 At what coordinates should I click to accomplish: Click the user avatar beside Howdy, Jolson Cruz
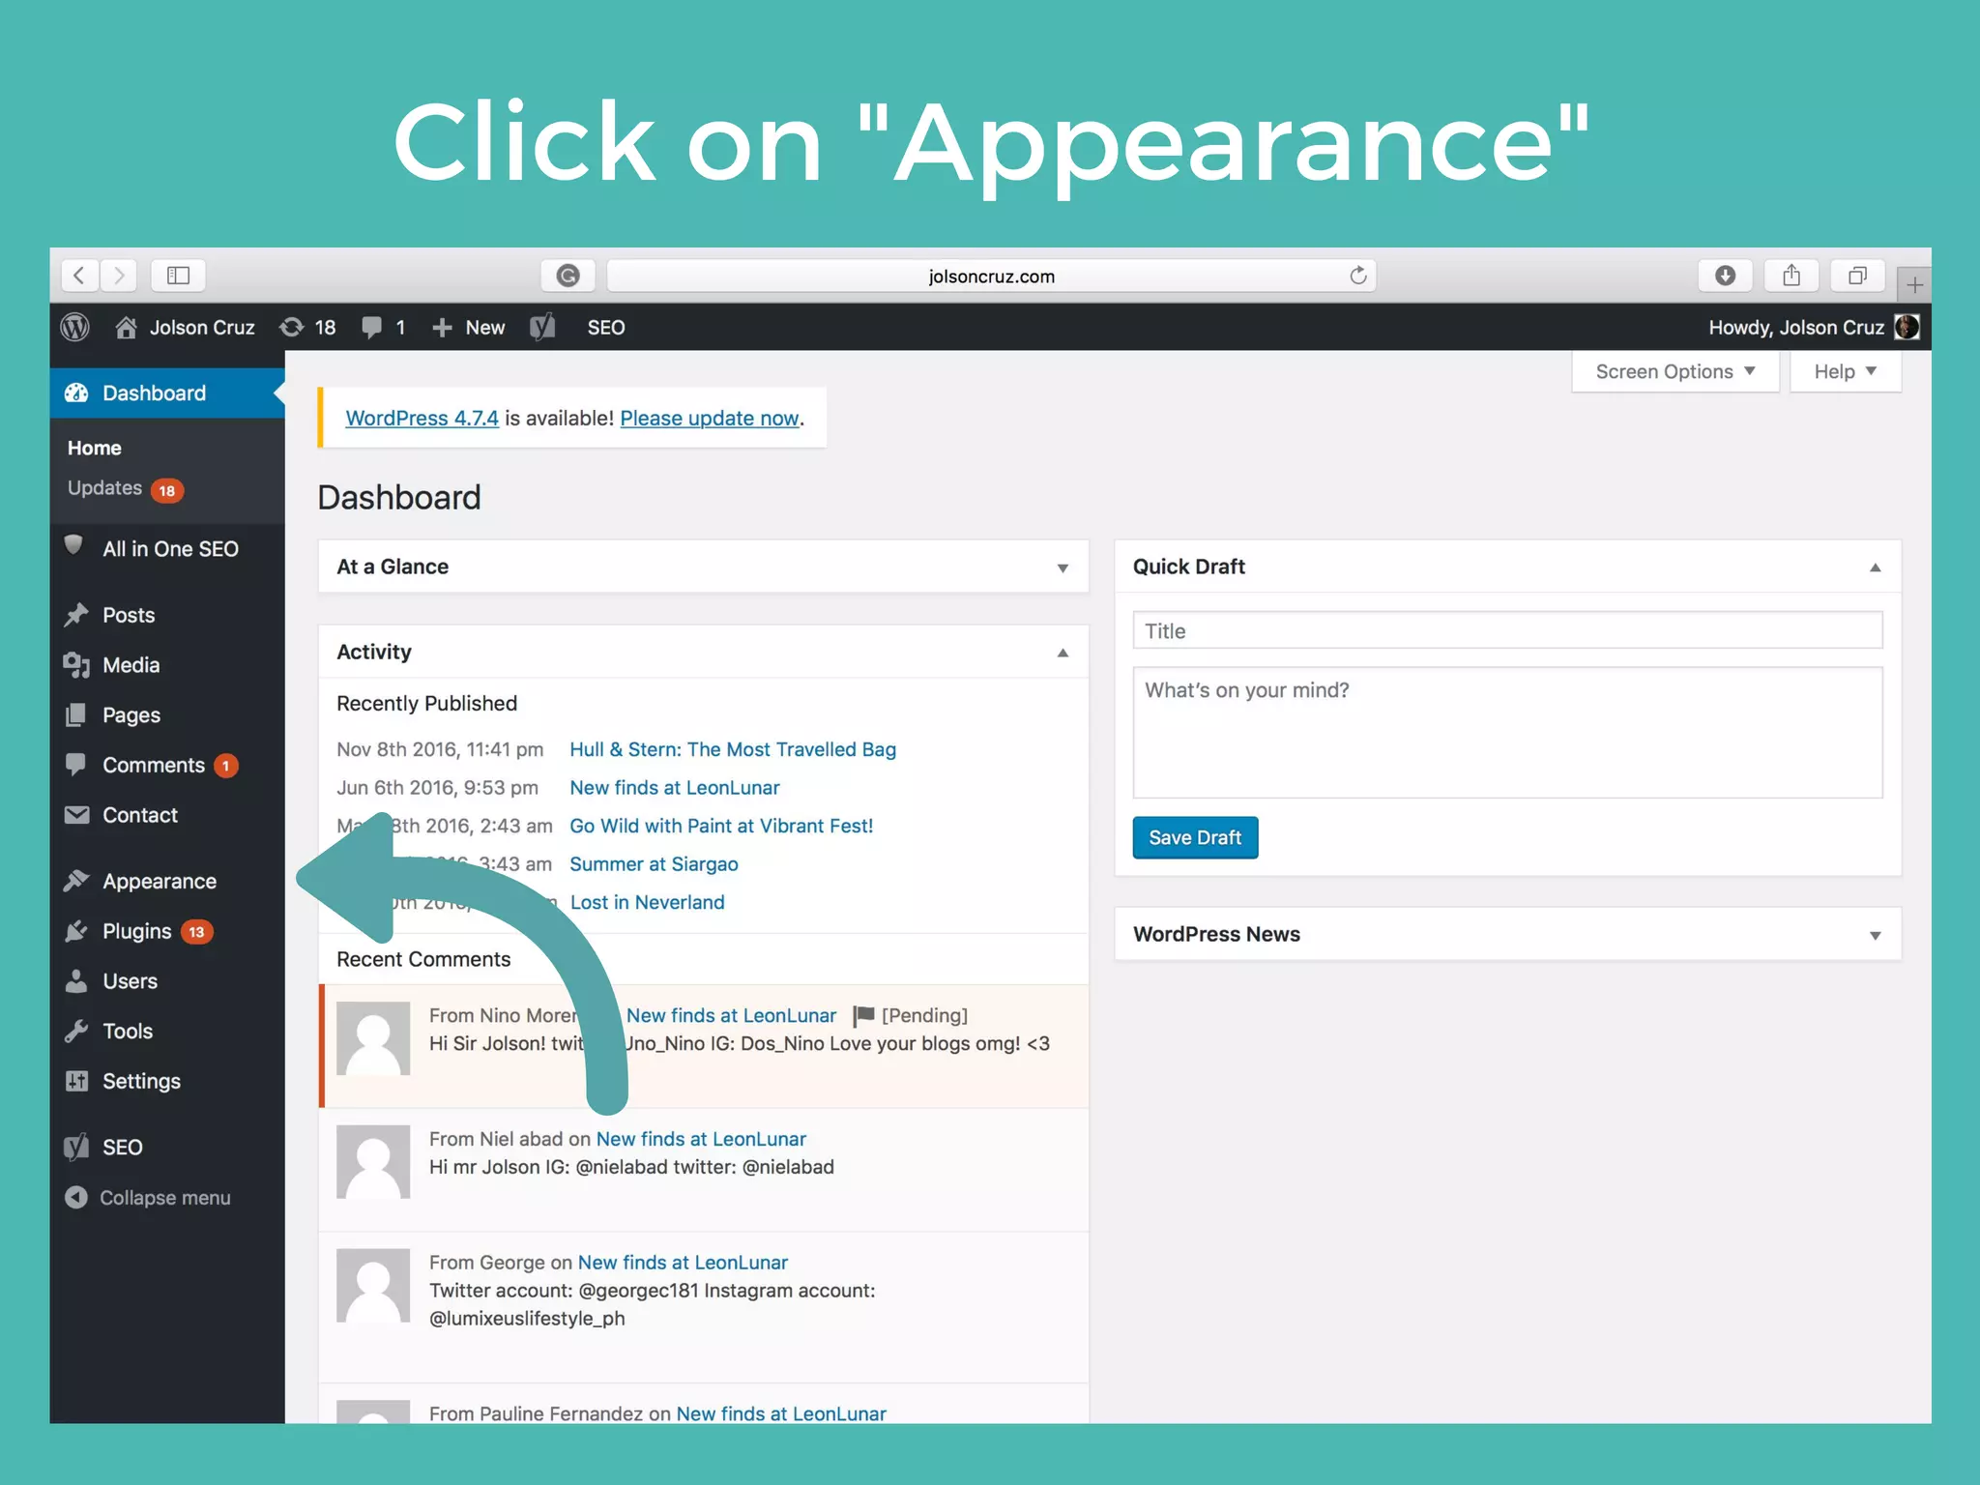pos(1907,327)
